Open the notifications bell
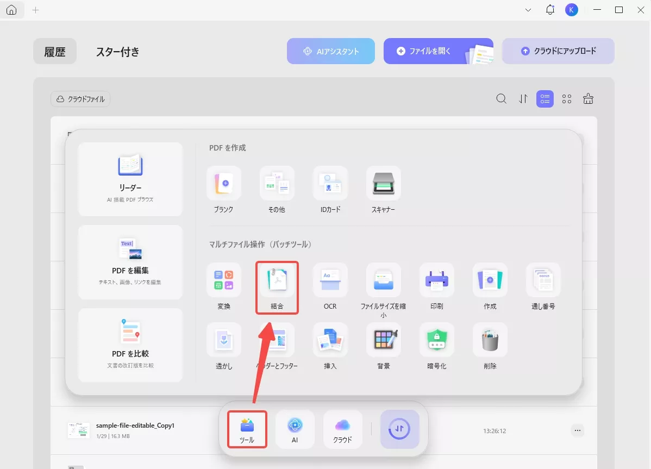The image size is (651, 469). (x=550, y=10)
